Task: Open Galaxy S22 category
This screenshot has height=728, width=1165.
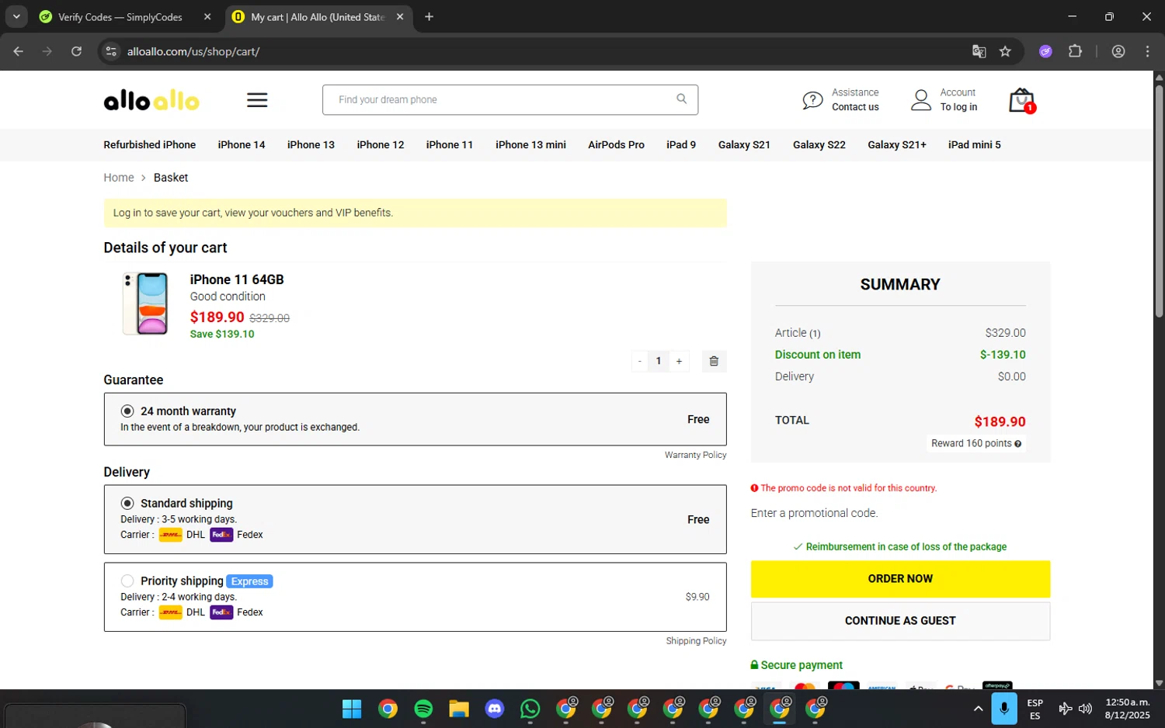Action: [x=819, y=145]
